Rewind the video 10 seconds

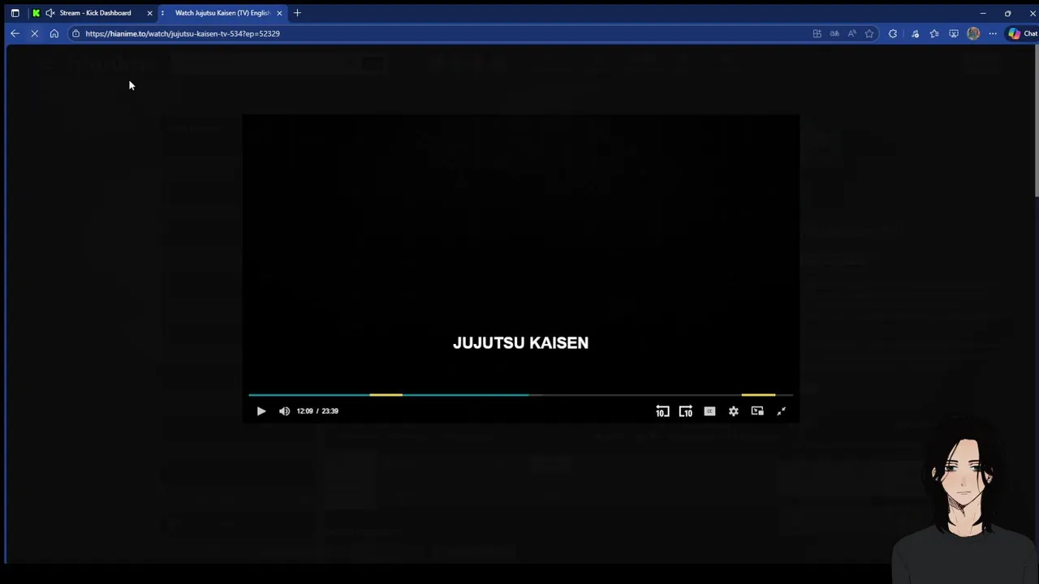tap(662, 411)
